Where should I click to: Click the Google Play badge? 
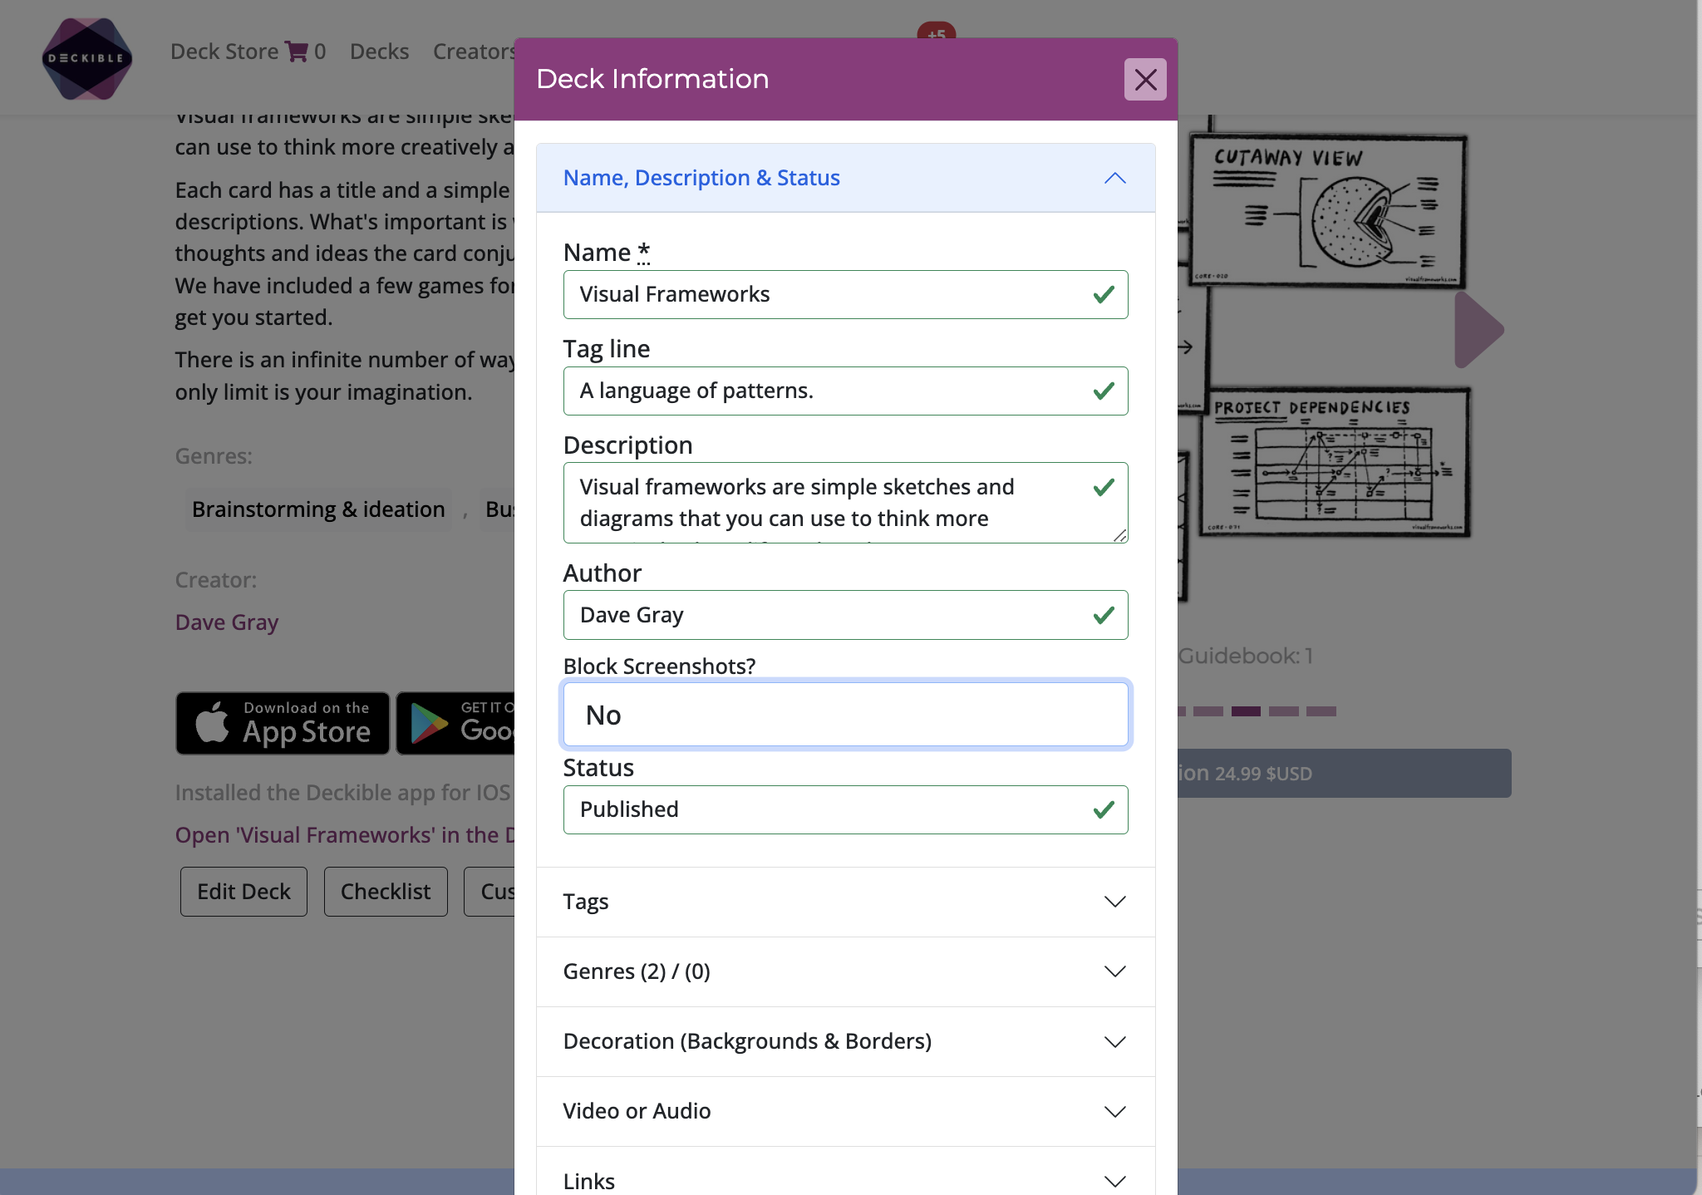455,723
